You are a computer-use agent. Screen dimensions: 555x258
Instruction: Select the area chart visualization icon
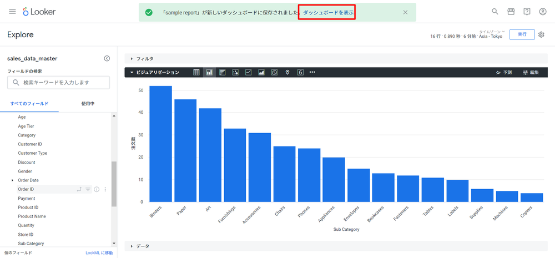(261, 72)
